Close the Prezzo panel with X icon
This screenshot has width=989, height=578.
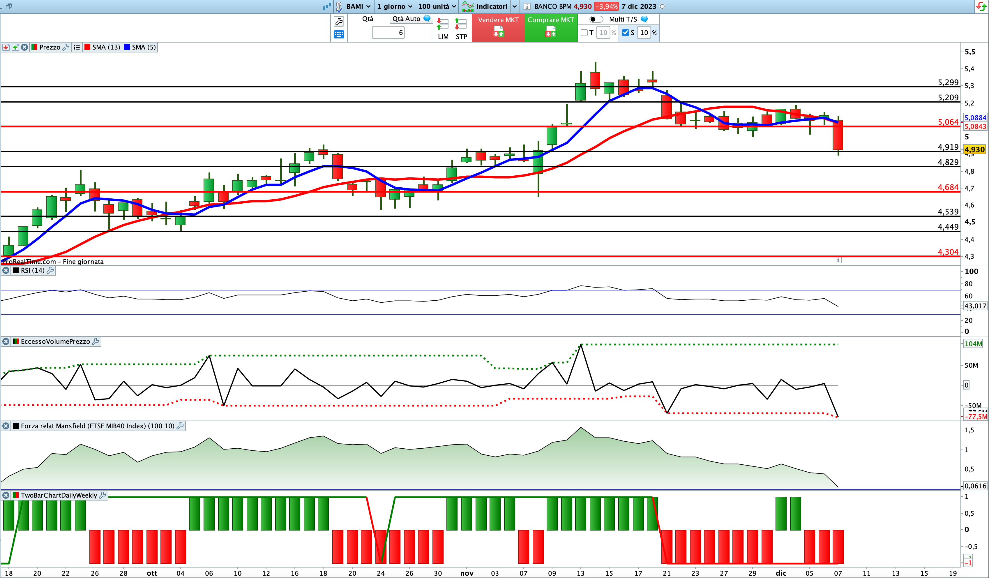[24, 47]
